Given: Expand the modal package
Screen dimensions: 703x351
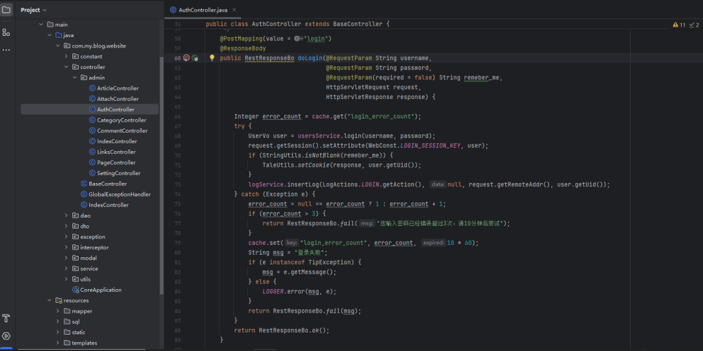Looking at the screenshot, I should tap(66, 258).
